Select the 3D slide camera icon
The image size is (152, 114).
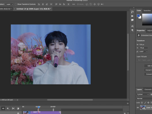(99, 4)
